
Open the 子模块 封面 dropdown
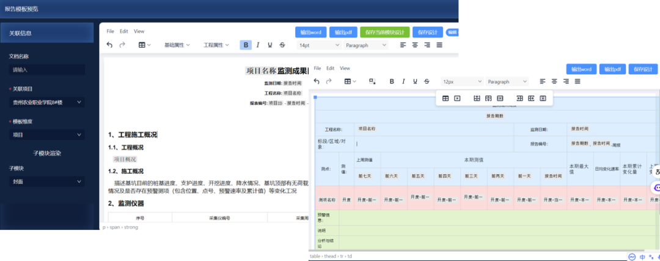pyautogui.click(x=47, y=182)
